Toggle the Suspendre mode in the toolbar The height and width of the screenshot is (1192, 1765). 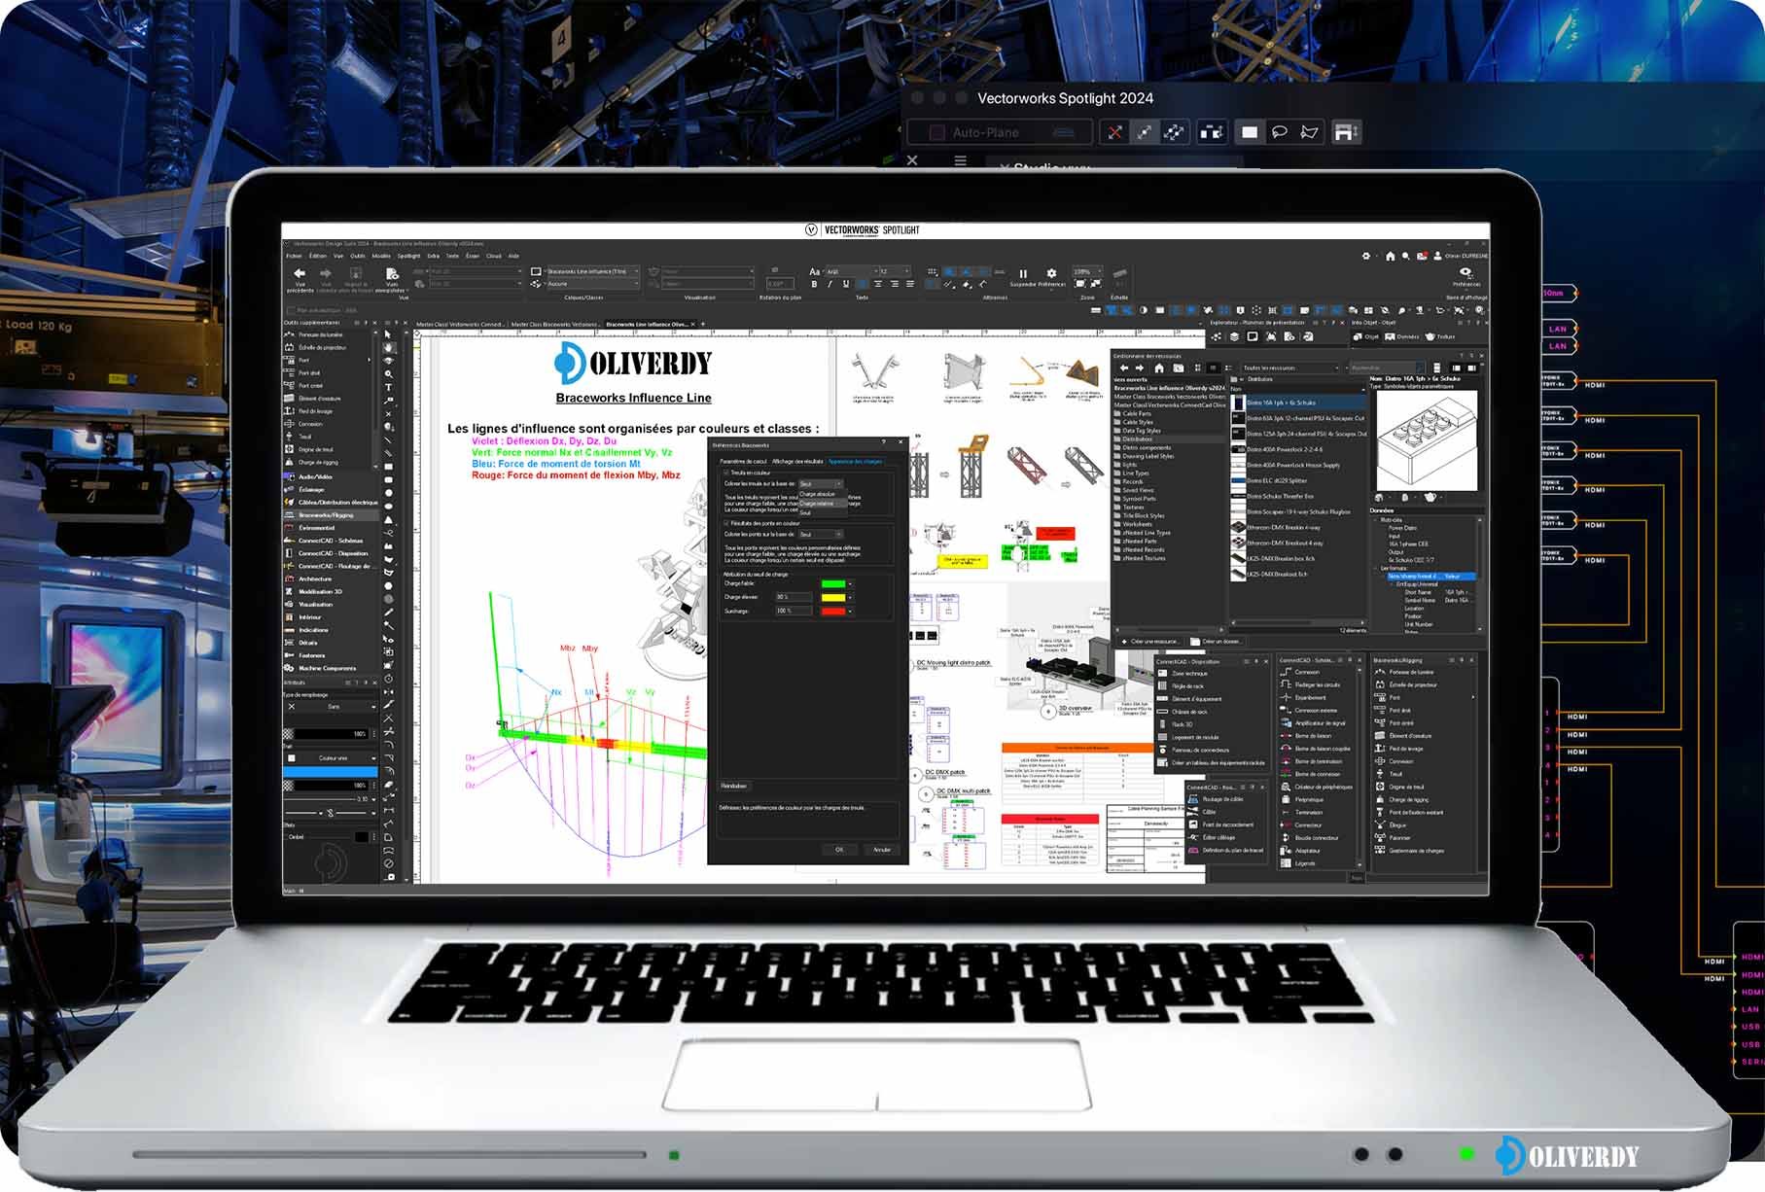(1022, 274)
